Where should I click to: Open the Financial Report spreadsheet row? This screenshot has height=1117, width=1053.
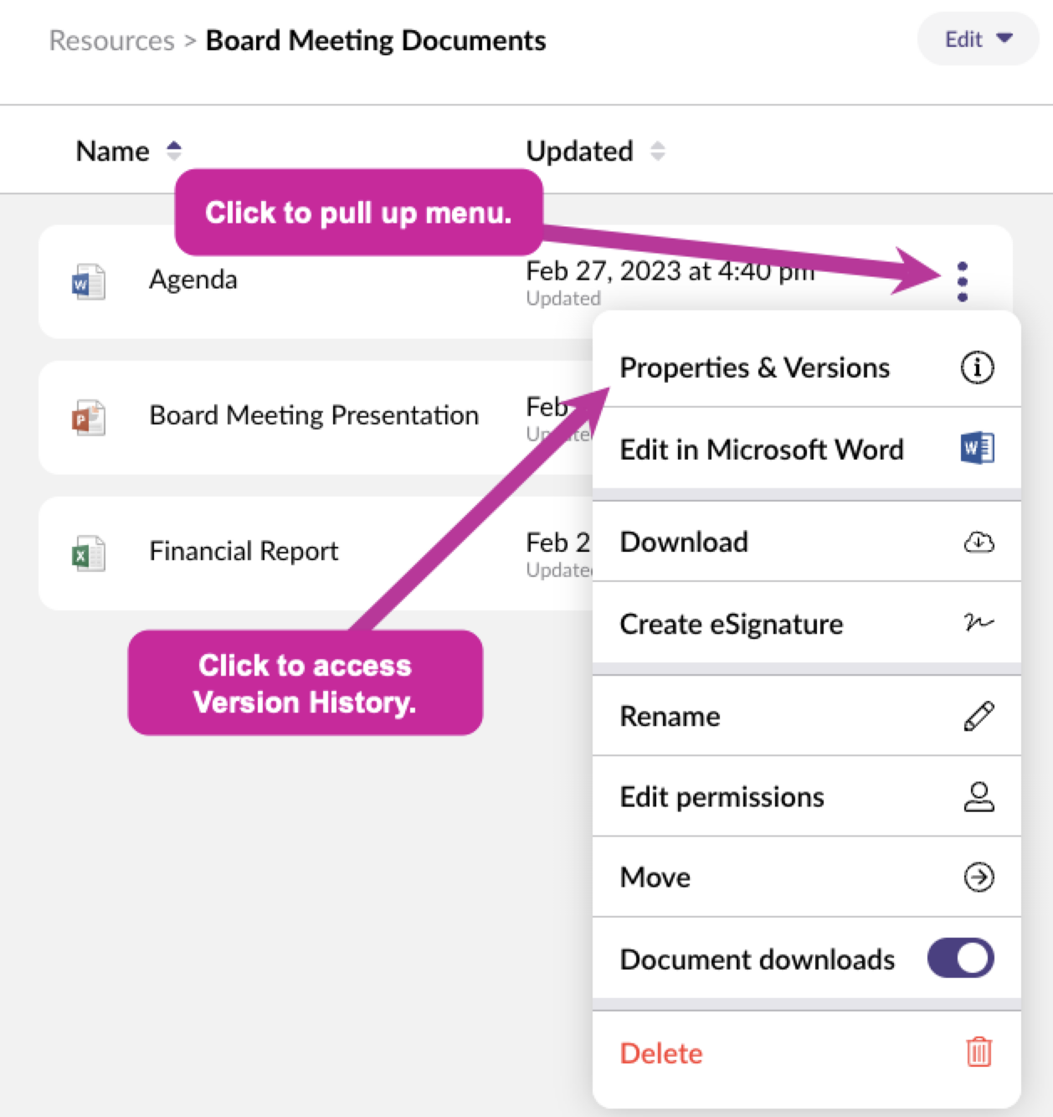click(x=314, y=553)
